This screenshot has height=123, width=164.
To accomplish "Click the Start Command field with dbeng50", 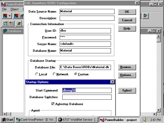I will [87, 90].
